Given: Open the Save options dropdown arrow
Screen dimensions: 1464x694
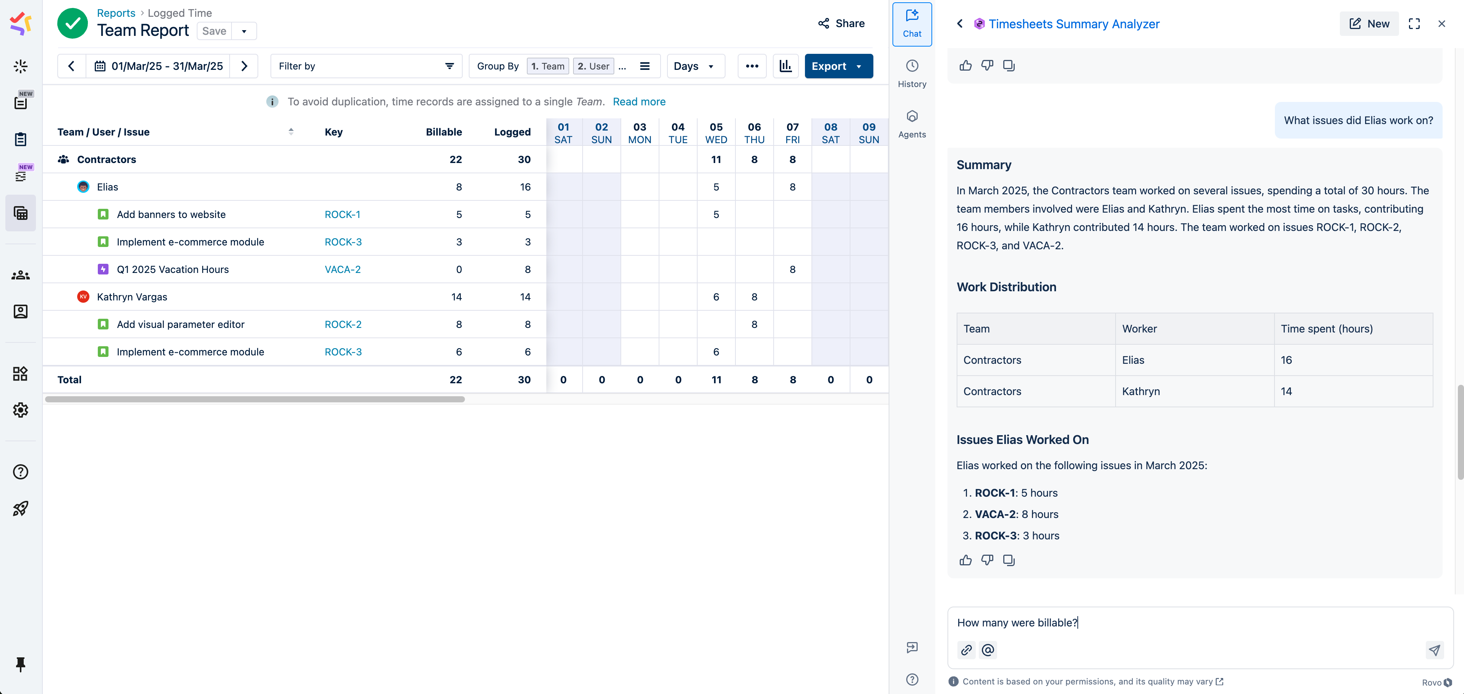Looking at the screenshot, I should pyautogui.click(x=244, y=31).
